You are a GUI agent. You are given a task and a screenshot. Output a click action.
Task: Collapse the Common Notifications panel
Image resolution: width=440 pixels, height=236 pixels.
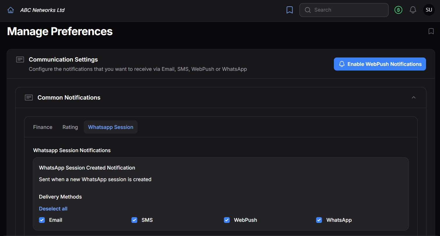414,98
